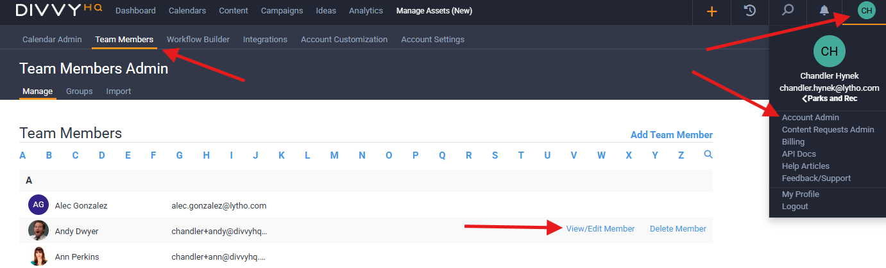886x268 pixels.
Task: Select the Team Members tab
Action: (x=124, y=39)
